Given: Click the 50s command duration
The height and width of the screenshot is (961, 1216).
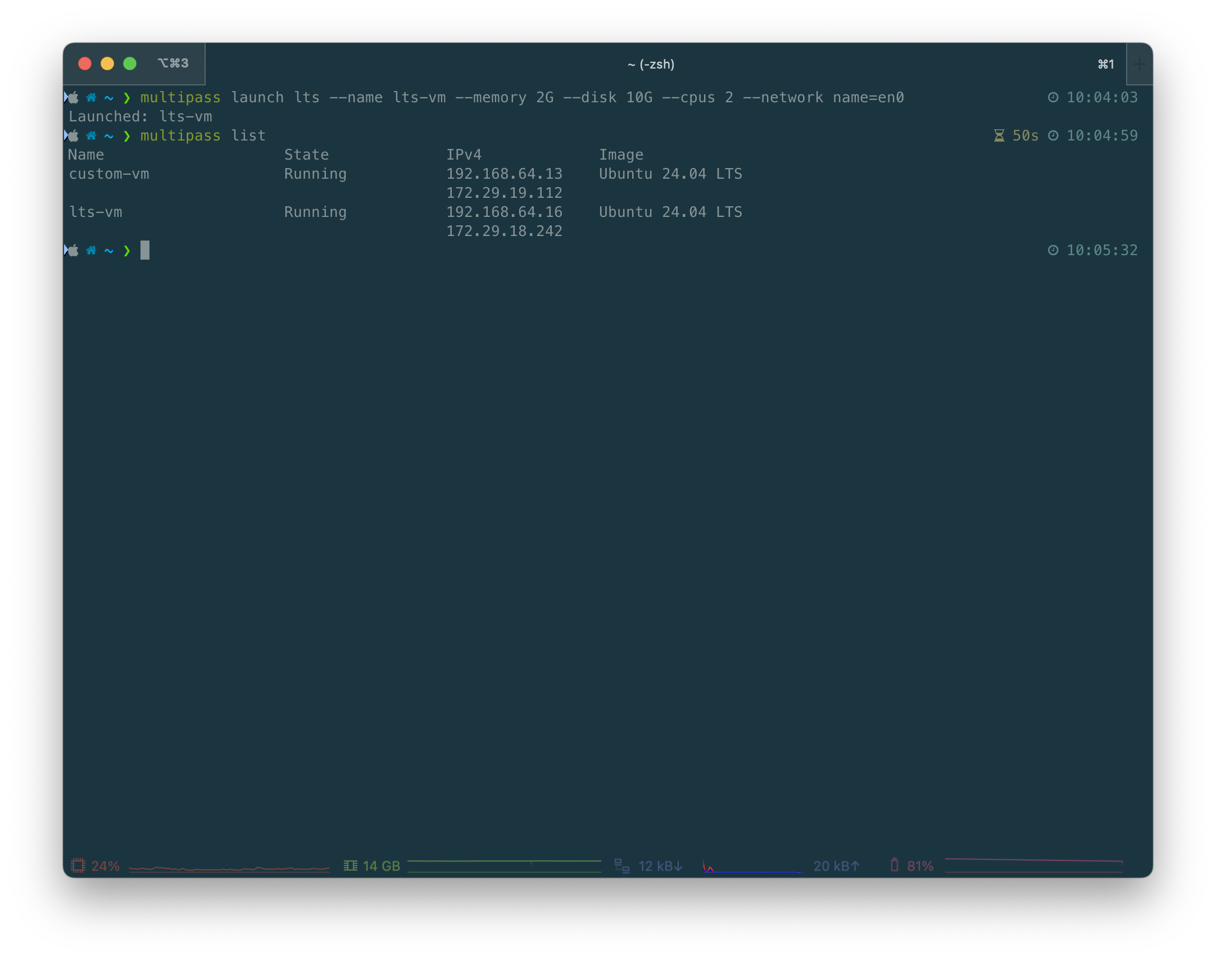Looking at the screenshot, I should tap(1026, 135).
